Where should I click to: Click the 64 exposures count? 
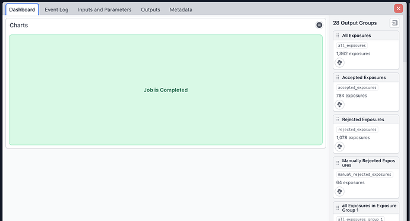click(350, 182)
